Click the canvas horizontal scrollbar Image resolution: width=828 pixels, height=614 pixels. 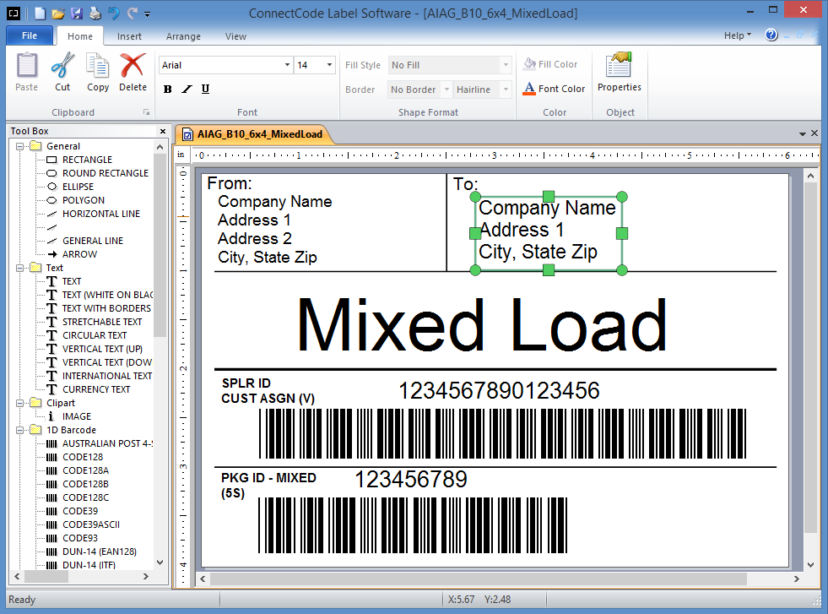478,579
